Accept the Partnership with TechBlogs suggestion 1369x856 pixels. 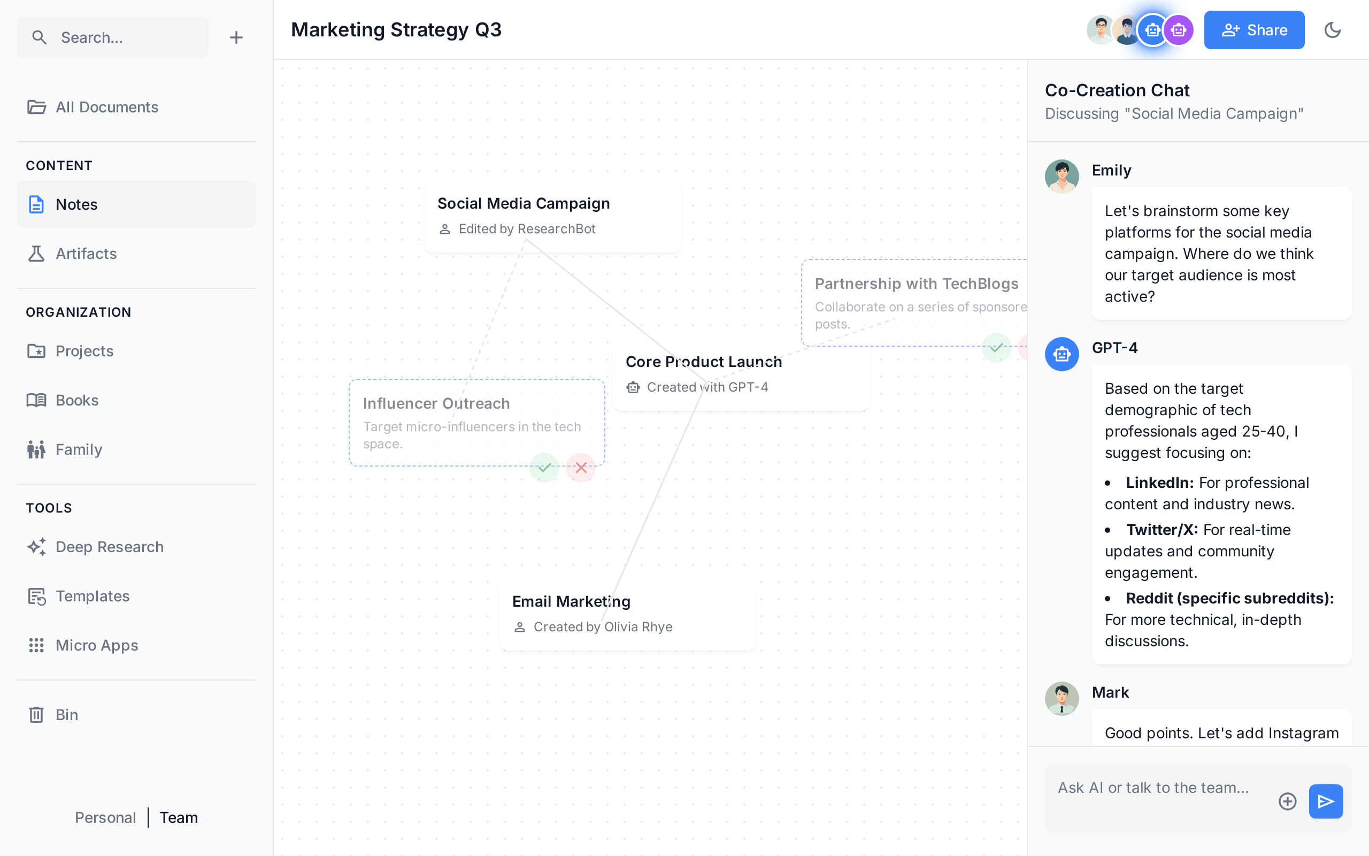tap(996, 348)
